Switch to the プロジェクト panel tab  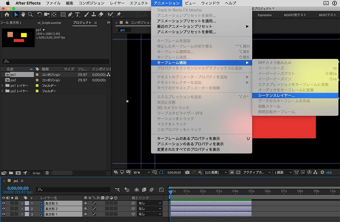82,23
